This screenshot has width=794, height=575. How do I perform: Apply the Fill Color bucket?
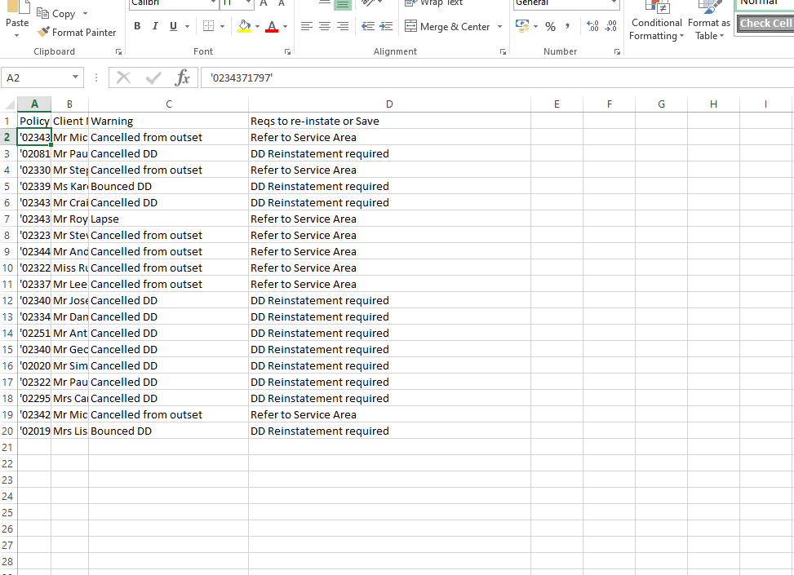[x=244, y=26]
